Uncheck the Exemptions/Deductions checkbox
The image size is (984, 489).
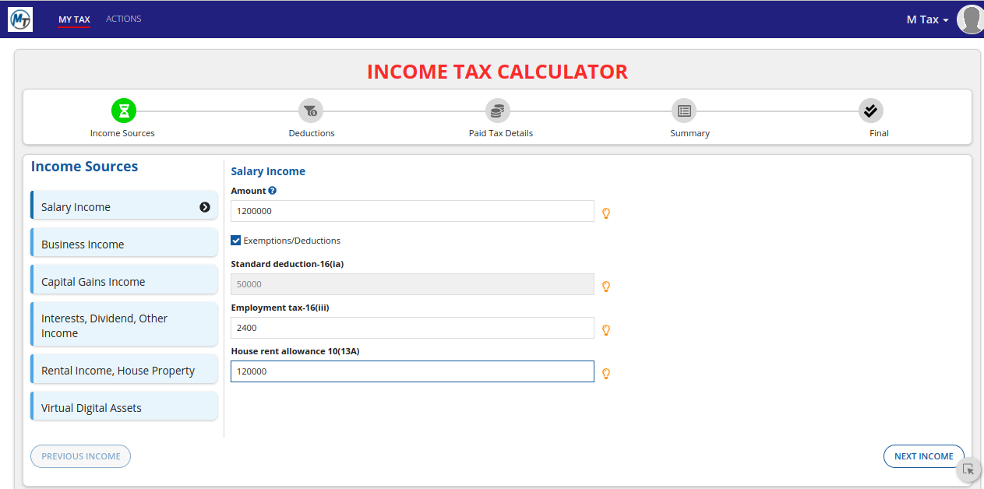236,241
